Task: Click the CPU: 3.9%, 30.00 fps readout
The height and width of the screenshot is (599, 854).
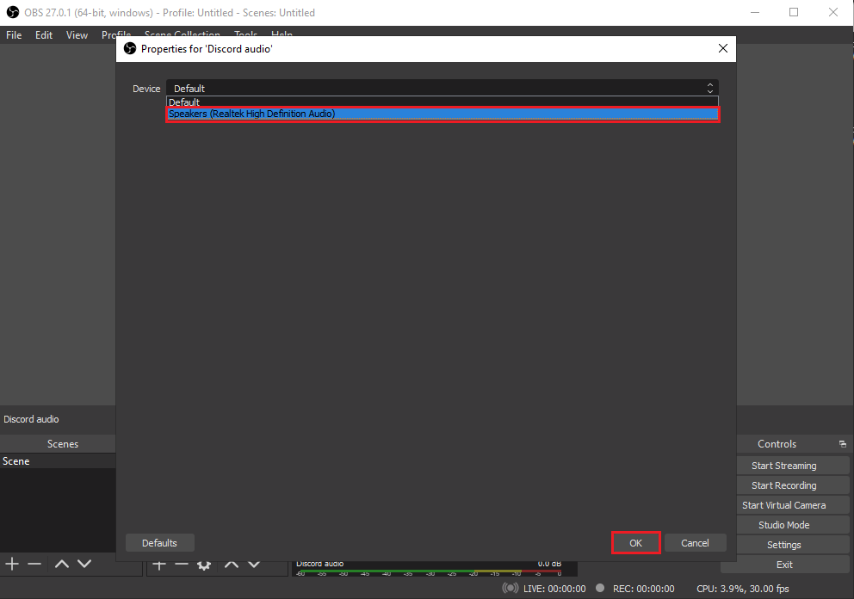Action: 742,589
